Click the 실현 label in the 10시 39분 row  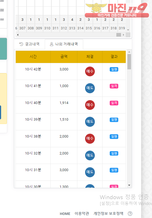[114, 120]
